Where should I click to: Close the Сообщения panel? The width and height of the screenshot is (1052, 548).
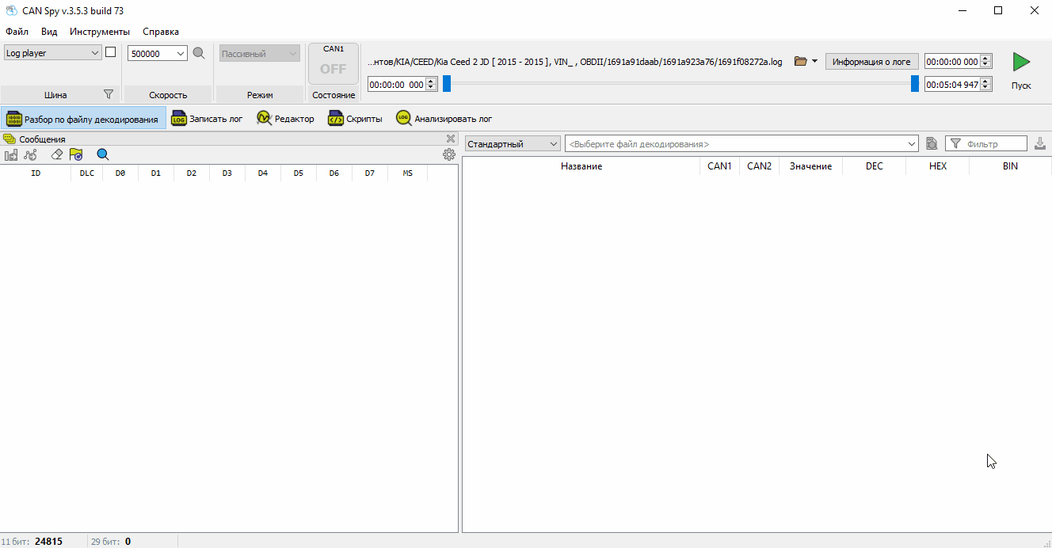coord(451,139)
